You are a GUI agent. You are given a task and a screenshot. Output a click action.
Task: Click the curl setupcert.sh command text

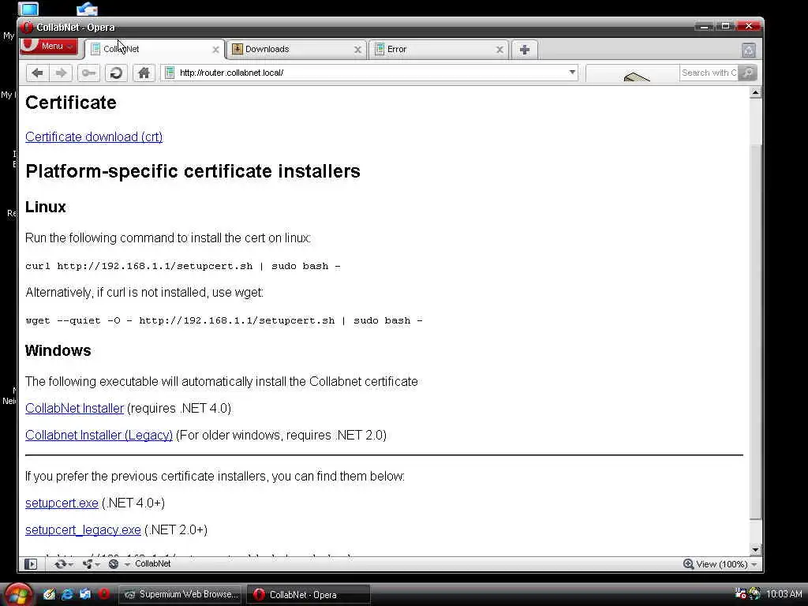click(183, 266)
